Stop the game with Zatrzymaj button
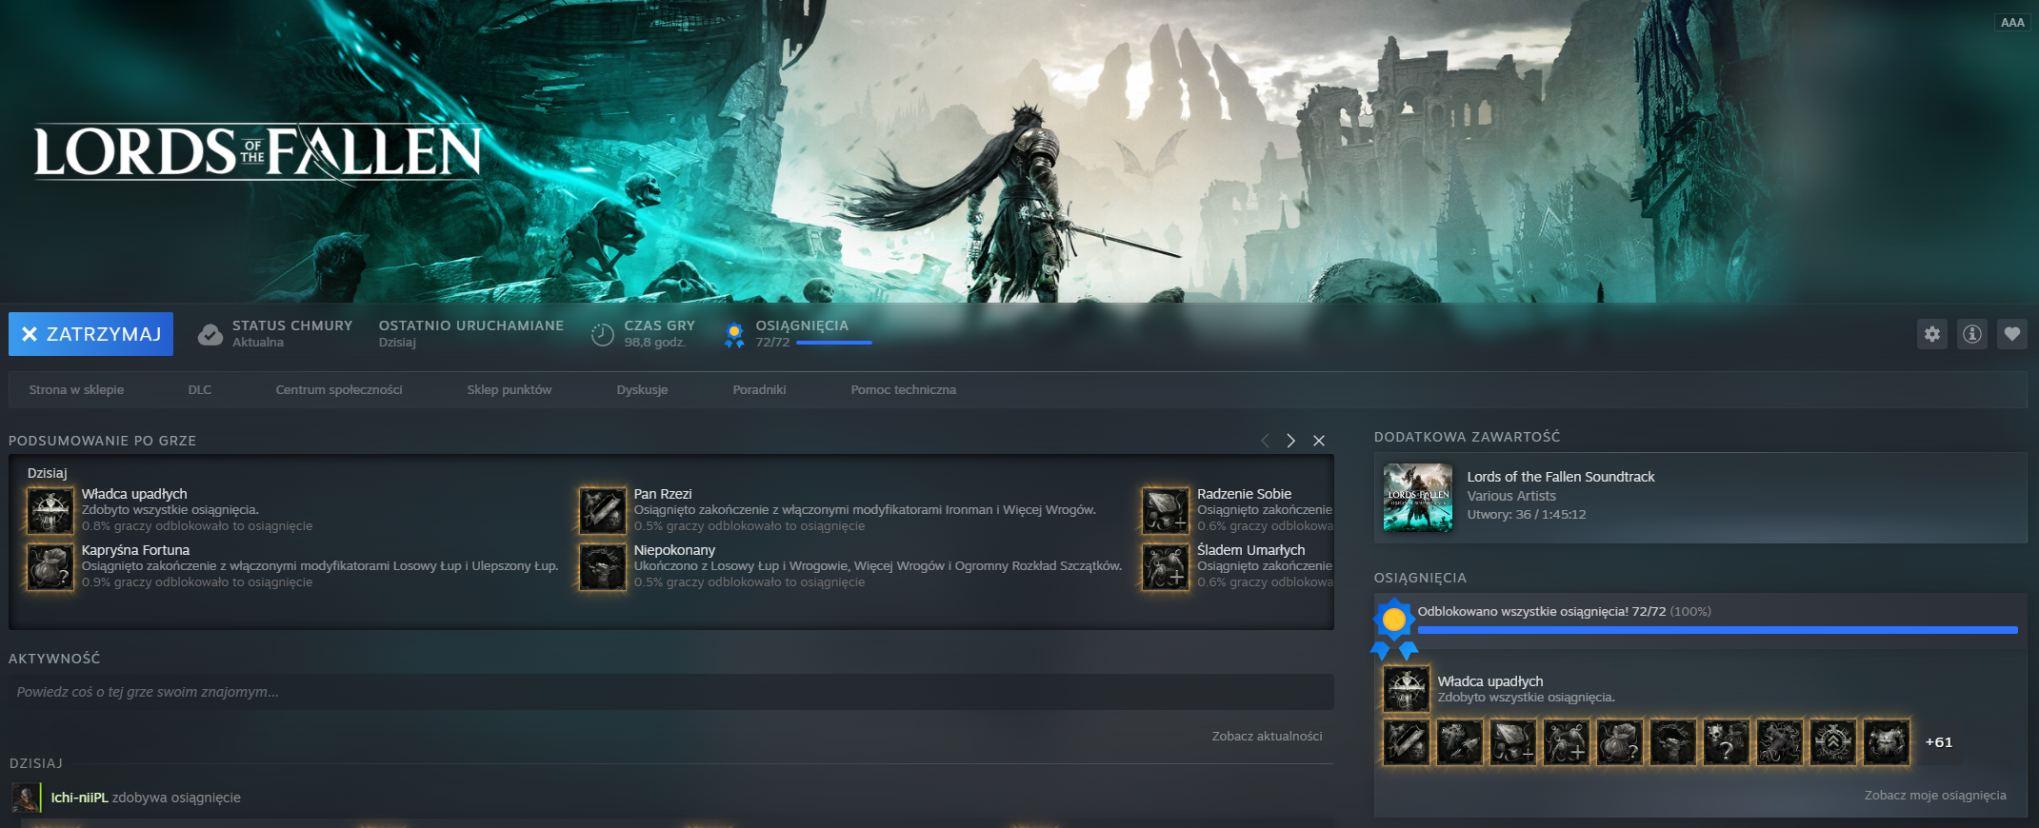Viewport: 2039px width, 828px height. [x=90, y=334]
